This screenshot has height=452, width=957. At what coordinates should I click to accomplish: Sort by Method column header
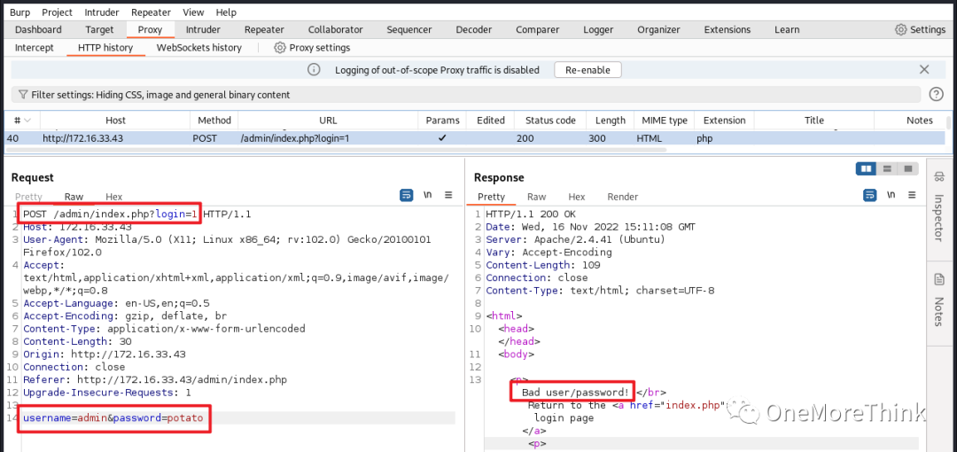point(214,121)
